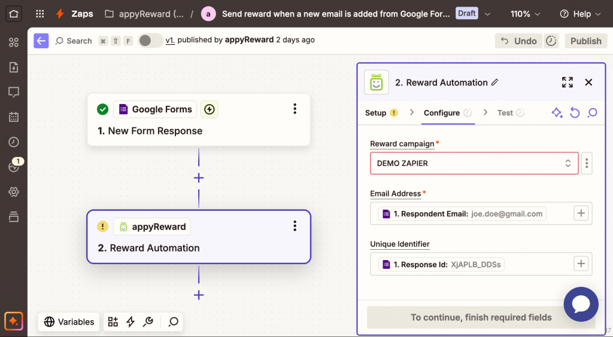Open the comments sidebar icon
Screen dimensions: 613x337
coord(14,92)
